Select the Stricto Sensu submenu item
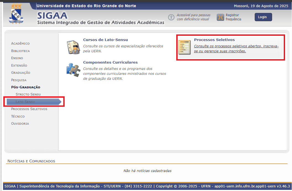This screenshot has height=191, width=292. click(28, 94)
